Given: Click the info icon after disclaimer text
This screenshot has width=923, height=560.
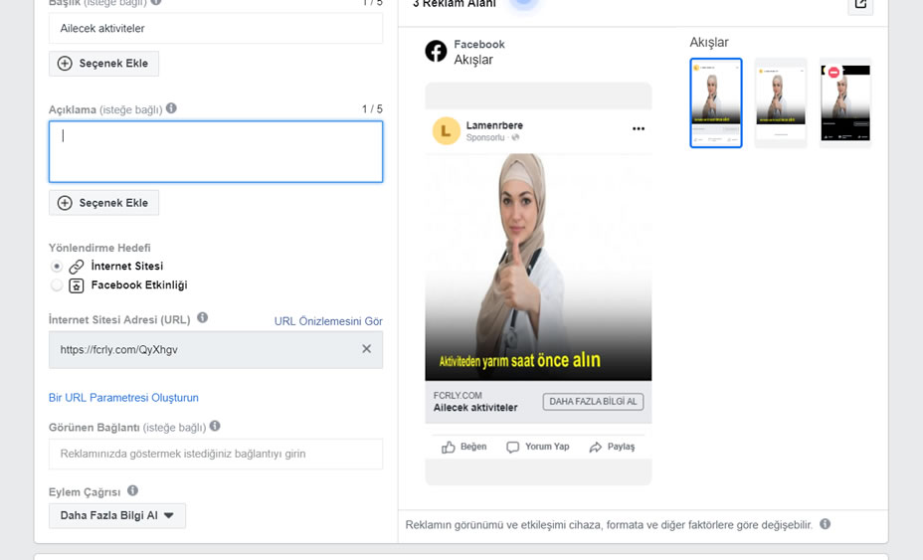Looking at the screenshot, I should 826,524.
